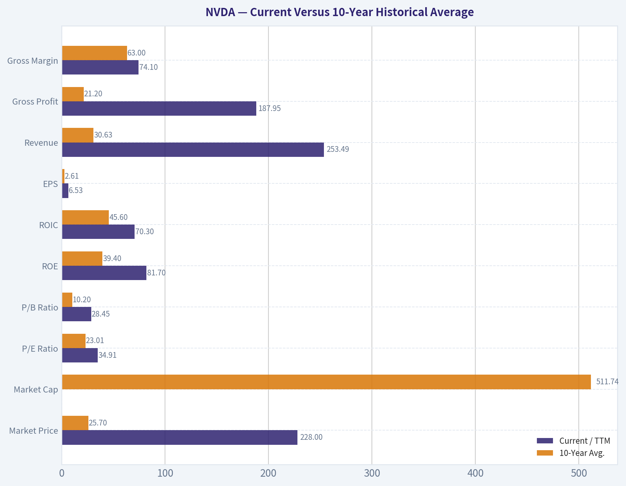Viewport: 626px width, 486px height.
Task: Select the 2.61 EPS value
Action: [x=72, y=176]
